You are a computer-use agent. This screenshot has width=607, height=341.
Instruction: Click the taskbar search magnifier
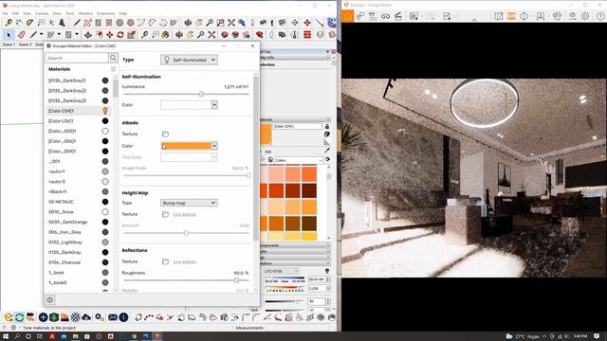pyautogui.click(x=17, y=336)
